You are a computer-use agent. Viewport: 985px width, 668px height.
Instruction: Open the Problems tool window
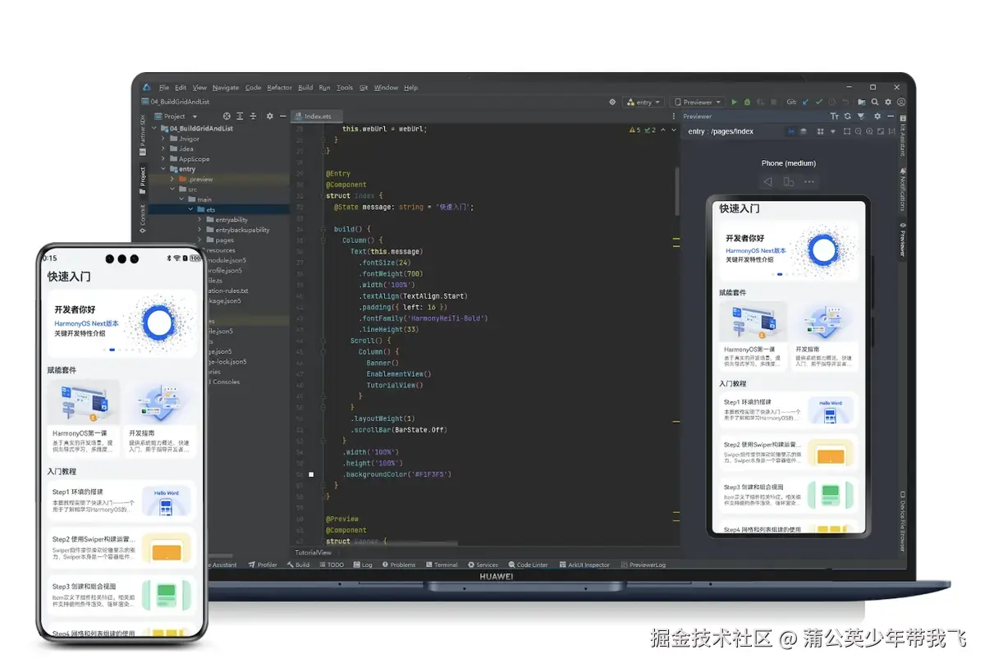398,565
